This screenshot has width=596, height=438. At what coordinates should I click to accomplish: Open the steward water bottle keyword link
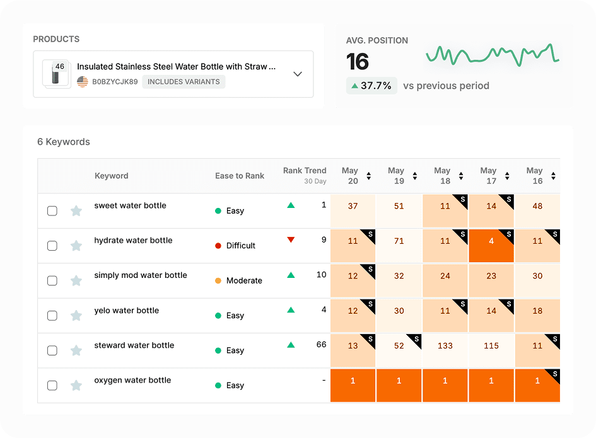coord(134,345)
